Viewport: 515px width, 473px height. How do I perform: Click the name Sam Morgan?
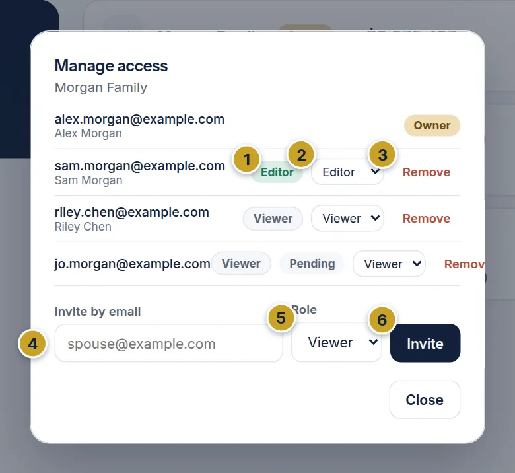(88, 180)
